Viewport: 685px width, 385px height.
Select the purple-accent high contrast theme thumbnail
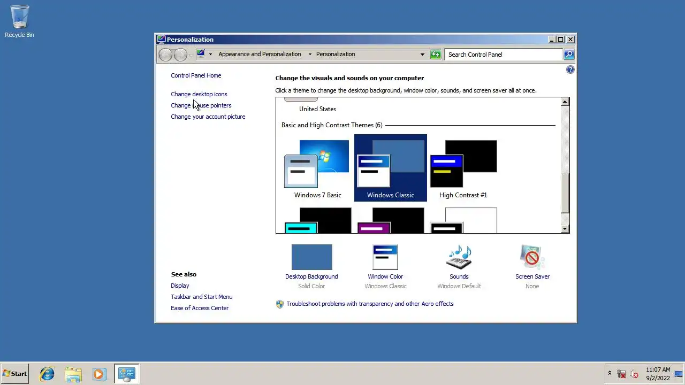(391, 220)
